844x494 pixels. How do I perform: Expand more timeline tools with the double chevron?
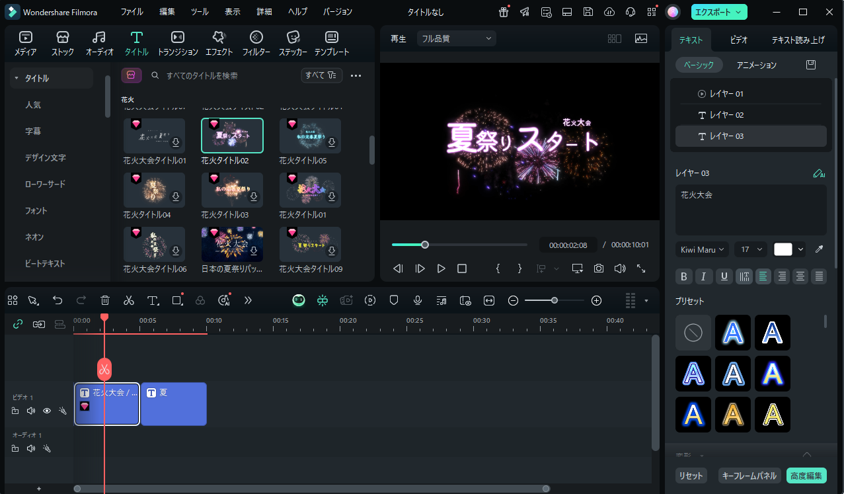click(248, 300)
